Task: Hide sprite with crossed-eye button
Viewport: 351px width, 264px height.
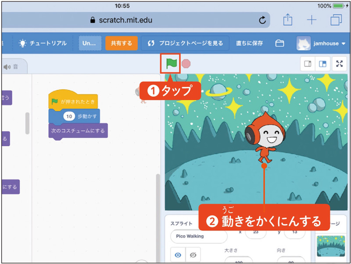Action: click(193, 255)
